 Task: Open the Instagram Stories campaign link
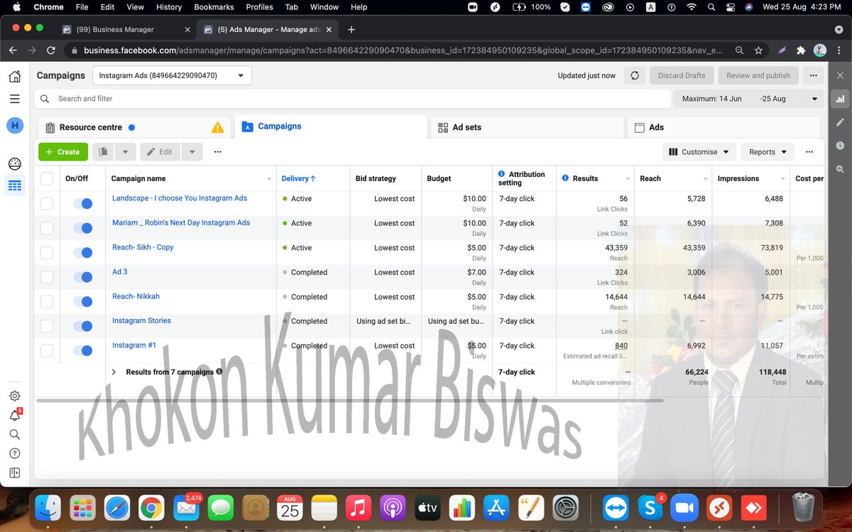point(141,320)
